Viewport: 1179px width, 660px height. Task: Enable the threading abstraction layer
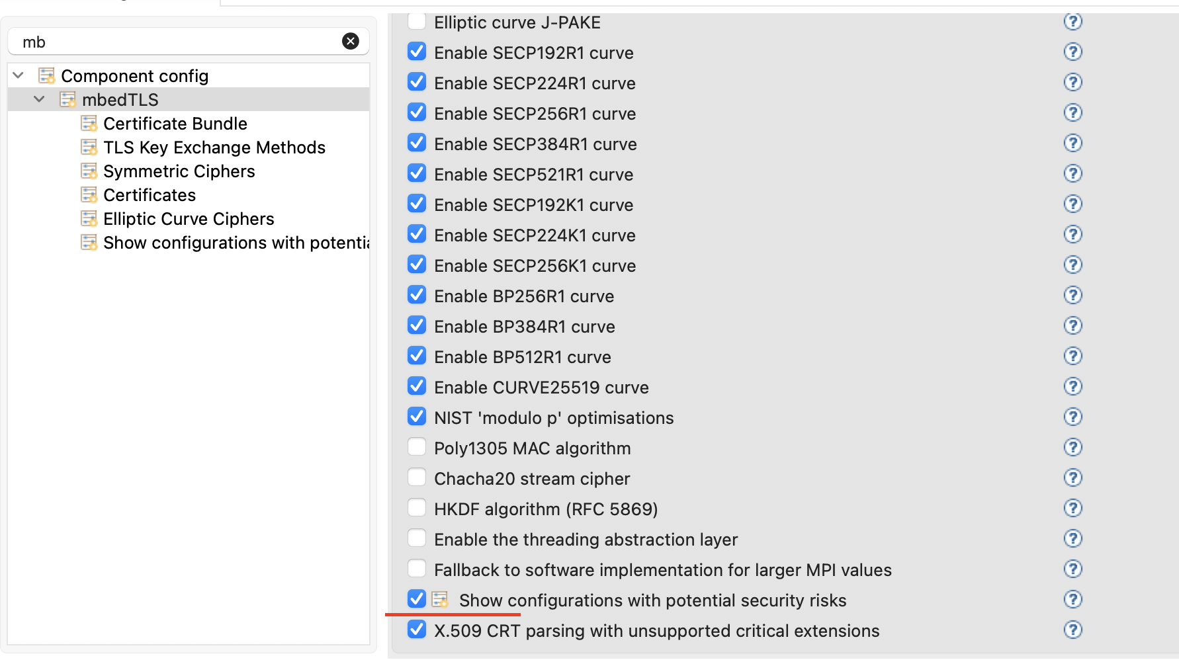click(x=417, y=538)
